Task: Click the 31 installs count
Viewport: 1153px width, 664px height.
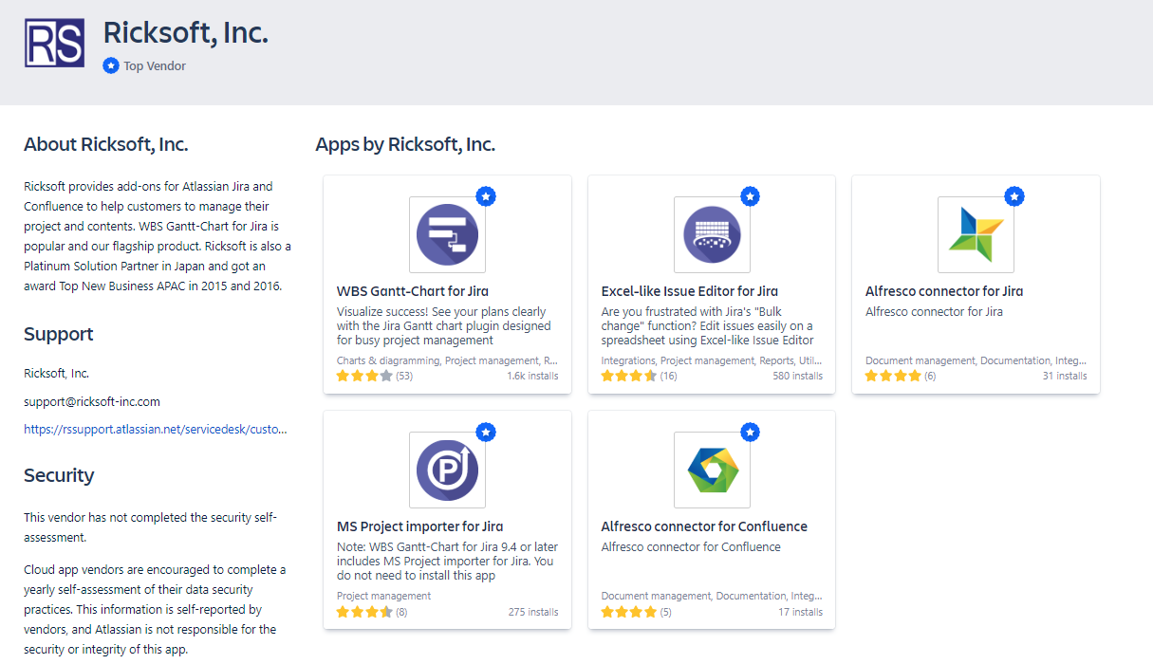Action: (x=1065, y=376)
